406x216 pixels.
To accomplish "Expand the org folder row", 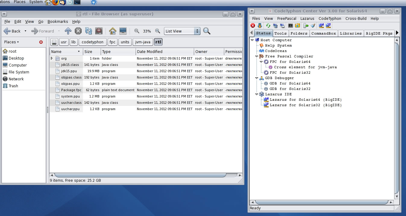I will point(52,58).
